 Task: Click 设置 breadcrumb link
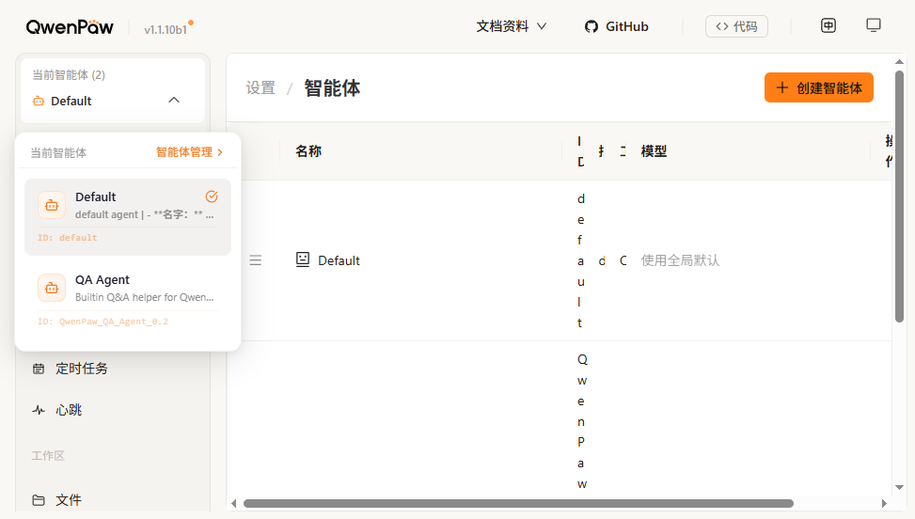260,88
